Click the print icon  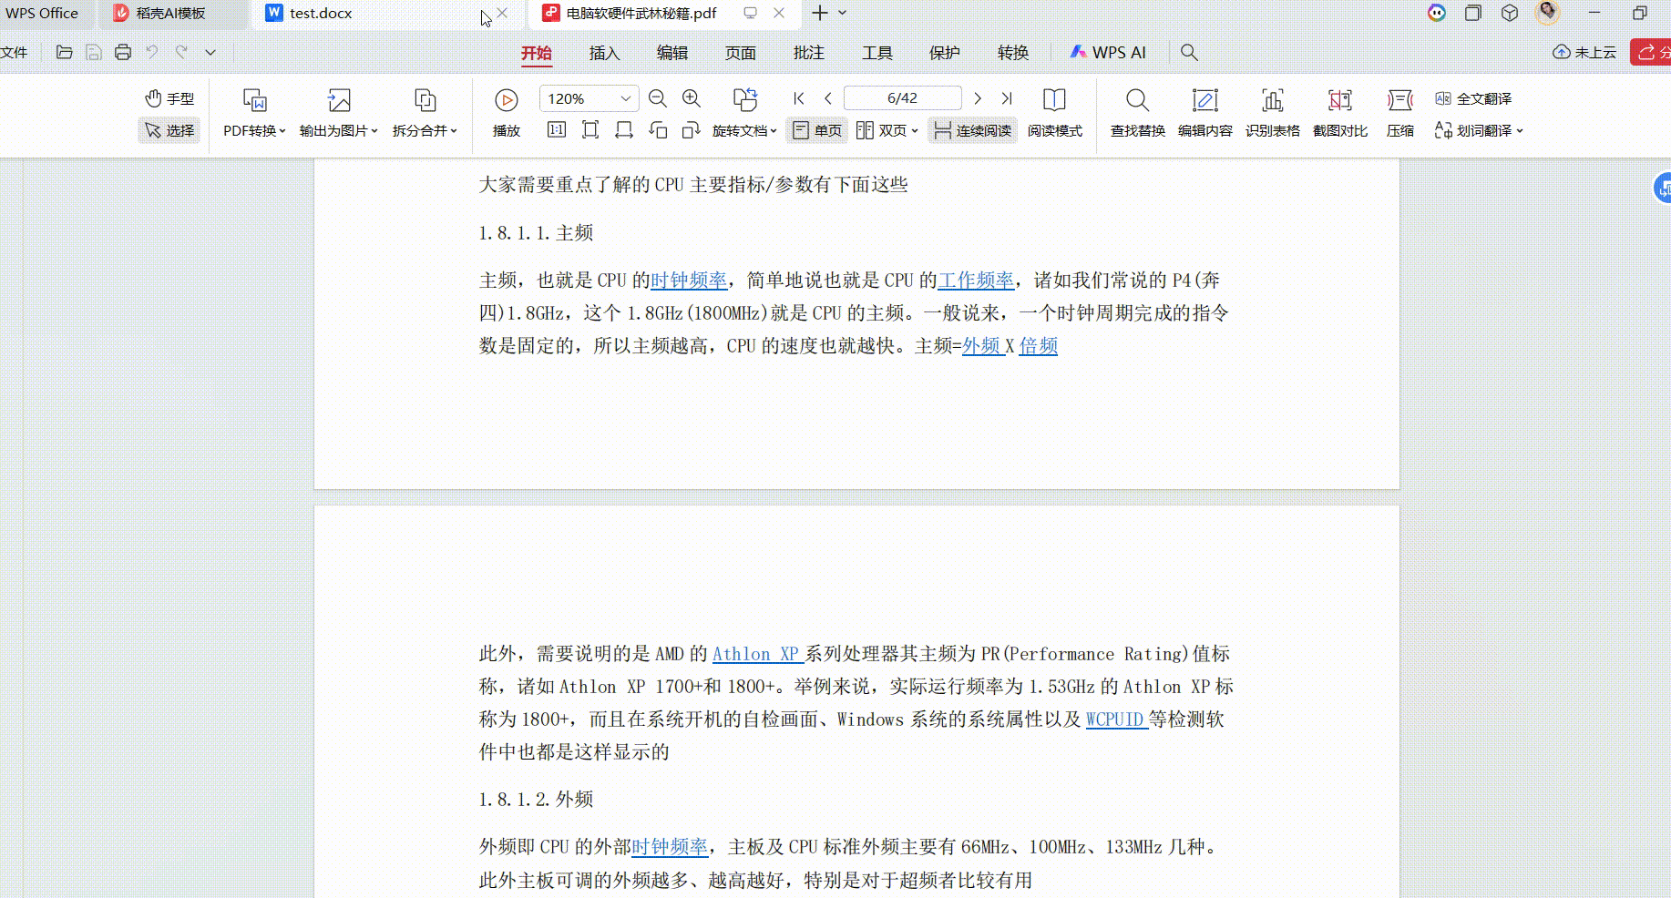point(123,53)
